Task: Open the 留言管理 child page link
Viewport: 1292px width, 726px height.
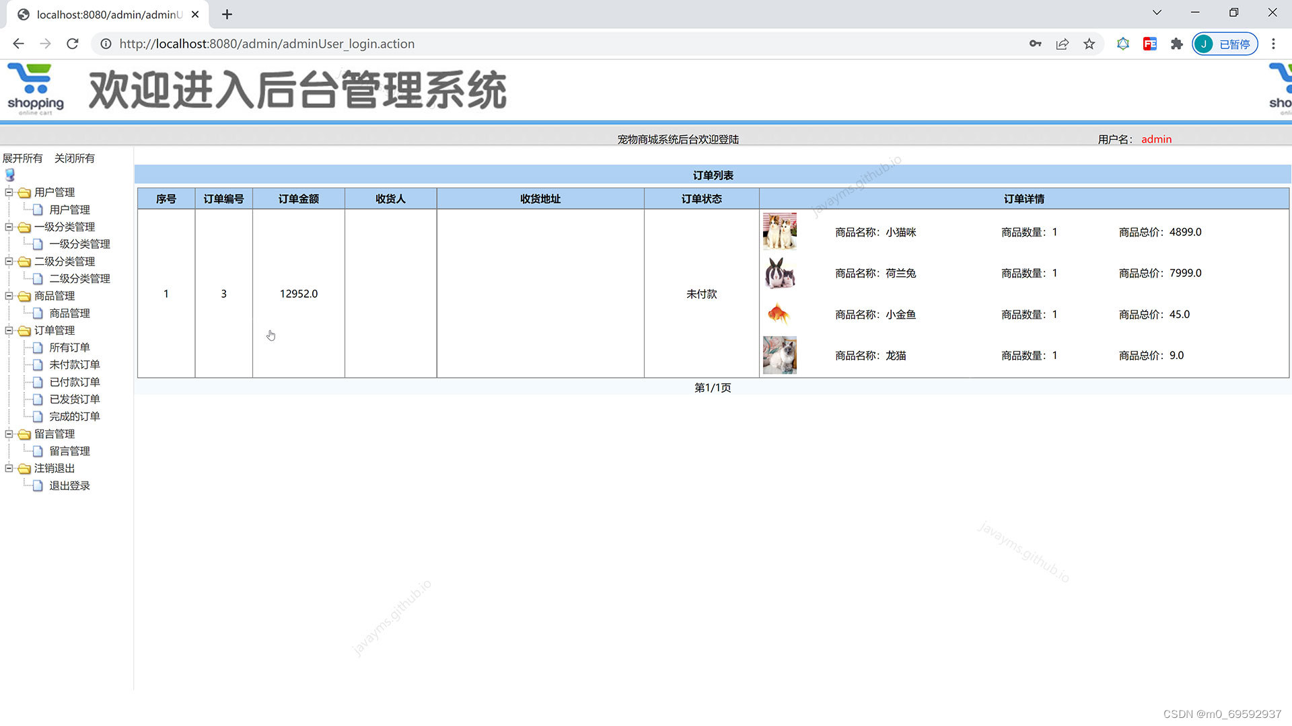Action: pyautogui.click(x=69, y=451)
